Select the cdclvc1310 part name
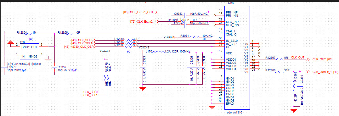339x116 pixels. (x=235, y=112)
